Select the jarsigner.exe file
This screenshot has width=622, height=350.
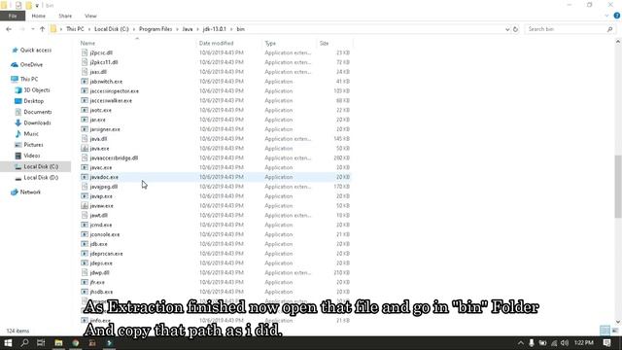pyautogui.click(x=105, y=129)
